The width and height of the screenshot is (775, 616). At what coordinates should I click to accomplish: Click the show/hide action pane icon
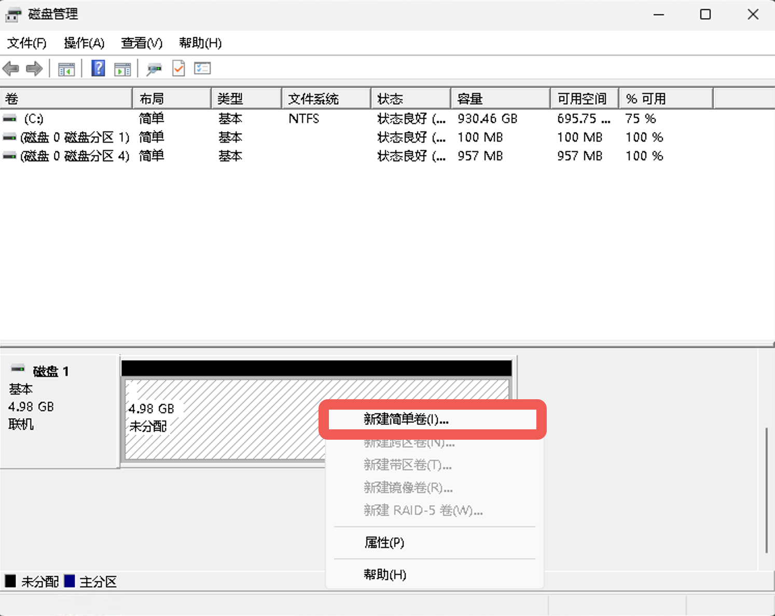click(122, 68)
